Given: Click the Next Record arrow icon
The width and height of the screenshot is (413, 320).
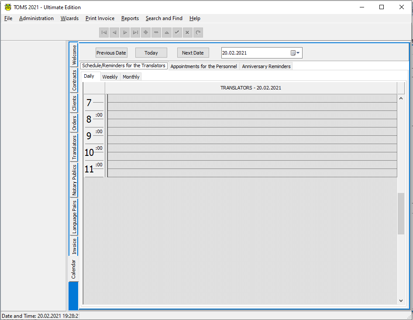Looking at the screenshot, I should (125, 32).
